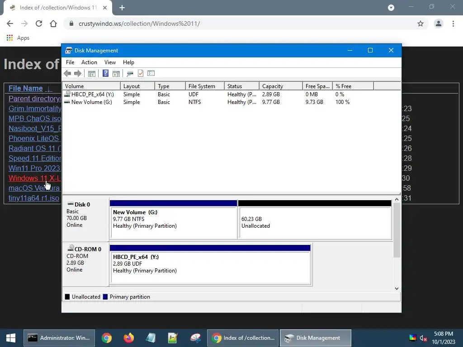Sort listing by File Name header link
This screenshot has height=347, width=463.
click(x=26, y=88)
